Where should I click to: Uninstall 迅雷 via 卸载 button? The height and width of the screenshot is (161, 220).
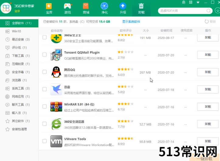point(208,89)
